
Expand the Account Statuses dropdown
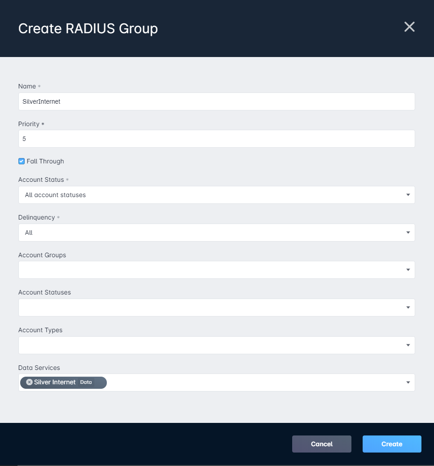coord(217,308)
